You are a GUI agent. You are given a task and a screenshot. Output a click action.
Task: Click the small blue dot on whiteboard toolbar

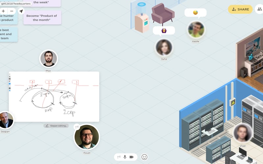(10, 91)
